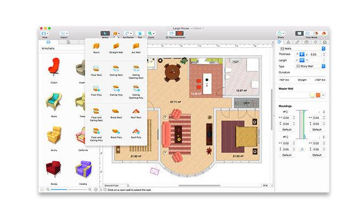The height and width of the screenshot is (218, 362).
Task: Open the Story Wall type dropdown
Action: 310,66
